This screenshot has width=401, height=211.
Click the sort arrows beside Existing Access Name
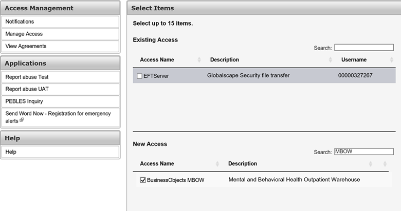pyautogui.click(x=199, y=60)
